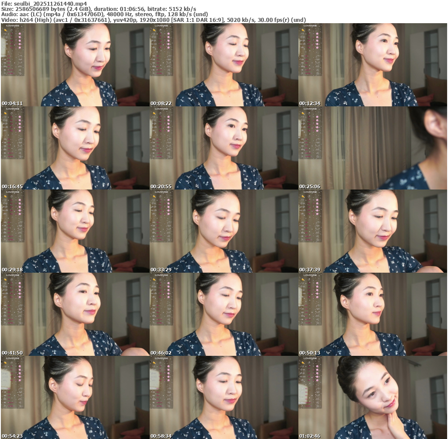Open the thumbnail at timestamp 00:46:02
The image size is (448, 439).
pos(224,314)
